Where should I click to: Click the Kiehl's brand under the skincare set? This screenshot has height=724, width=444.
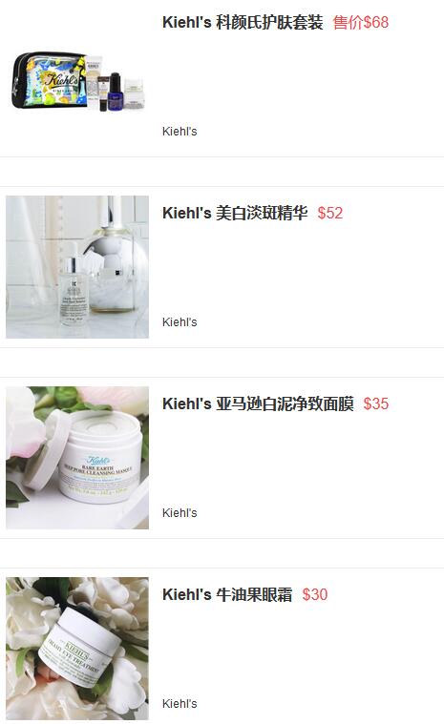click(180, 131)
